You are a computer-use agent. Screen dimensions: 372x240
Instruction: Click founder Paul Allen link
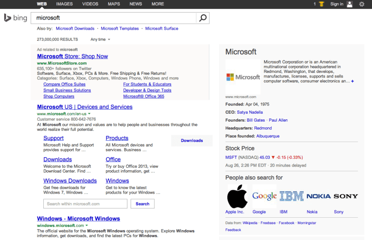(x=278, y=120)
